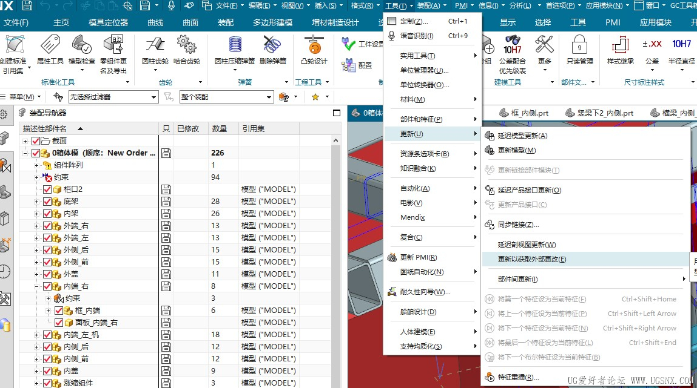The width and height of the screenshot is (697, 388).
Task: Open the 部件间更新(I) submenu
Action: [585, 280]
